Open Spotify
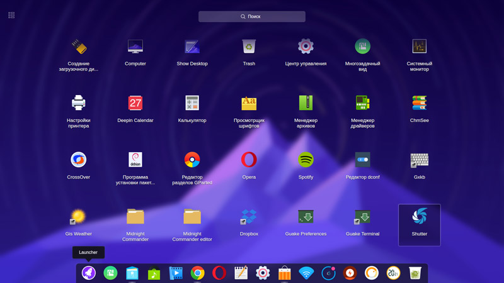 (306, 160)
